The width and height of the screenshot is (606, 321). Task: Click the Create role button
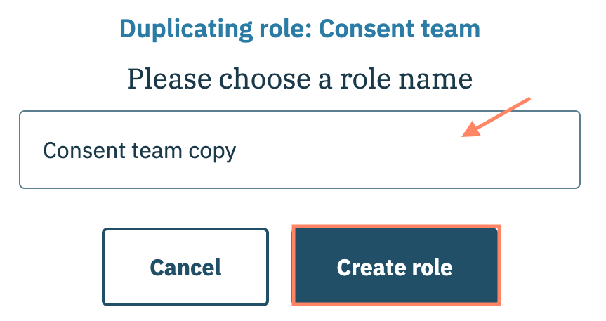click(x=395, y=267)
